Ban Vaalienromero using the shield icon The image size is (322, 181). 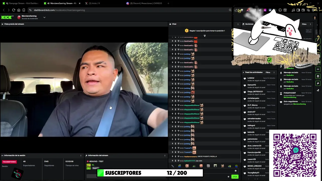click(178, 157)
